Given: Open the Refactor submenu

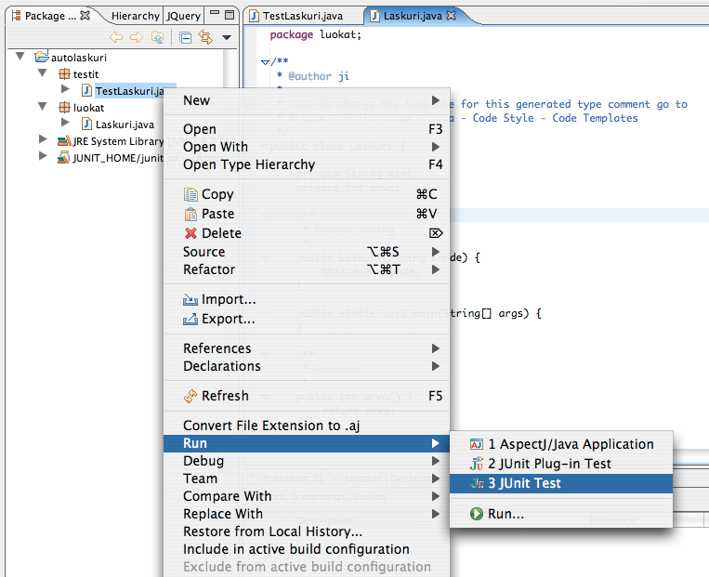Looking at the screenshot, I should [x=307, y=269].
